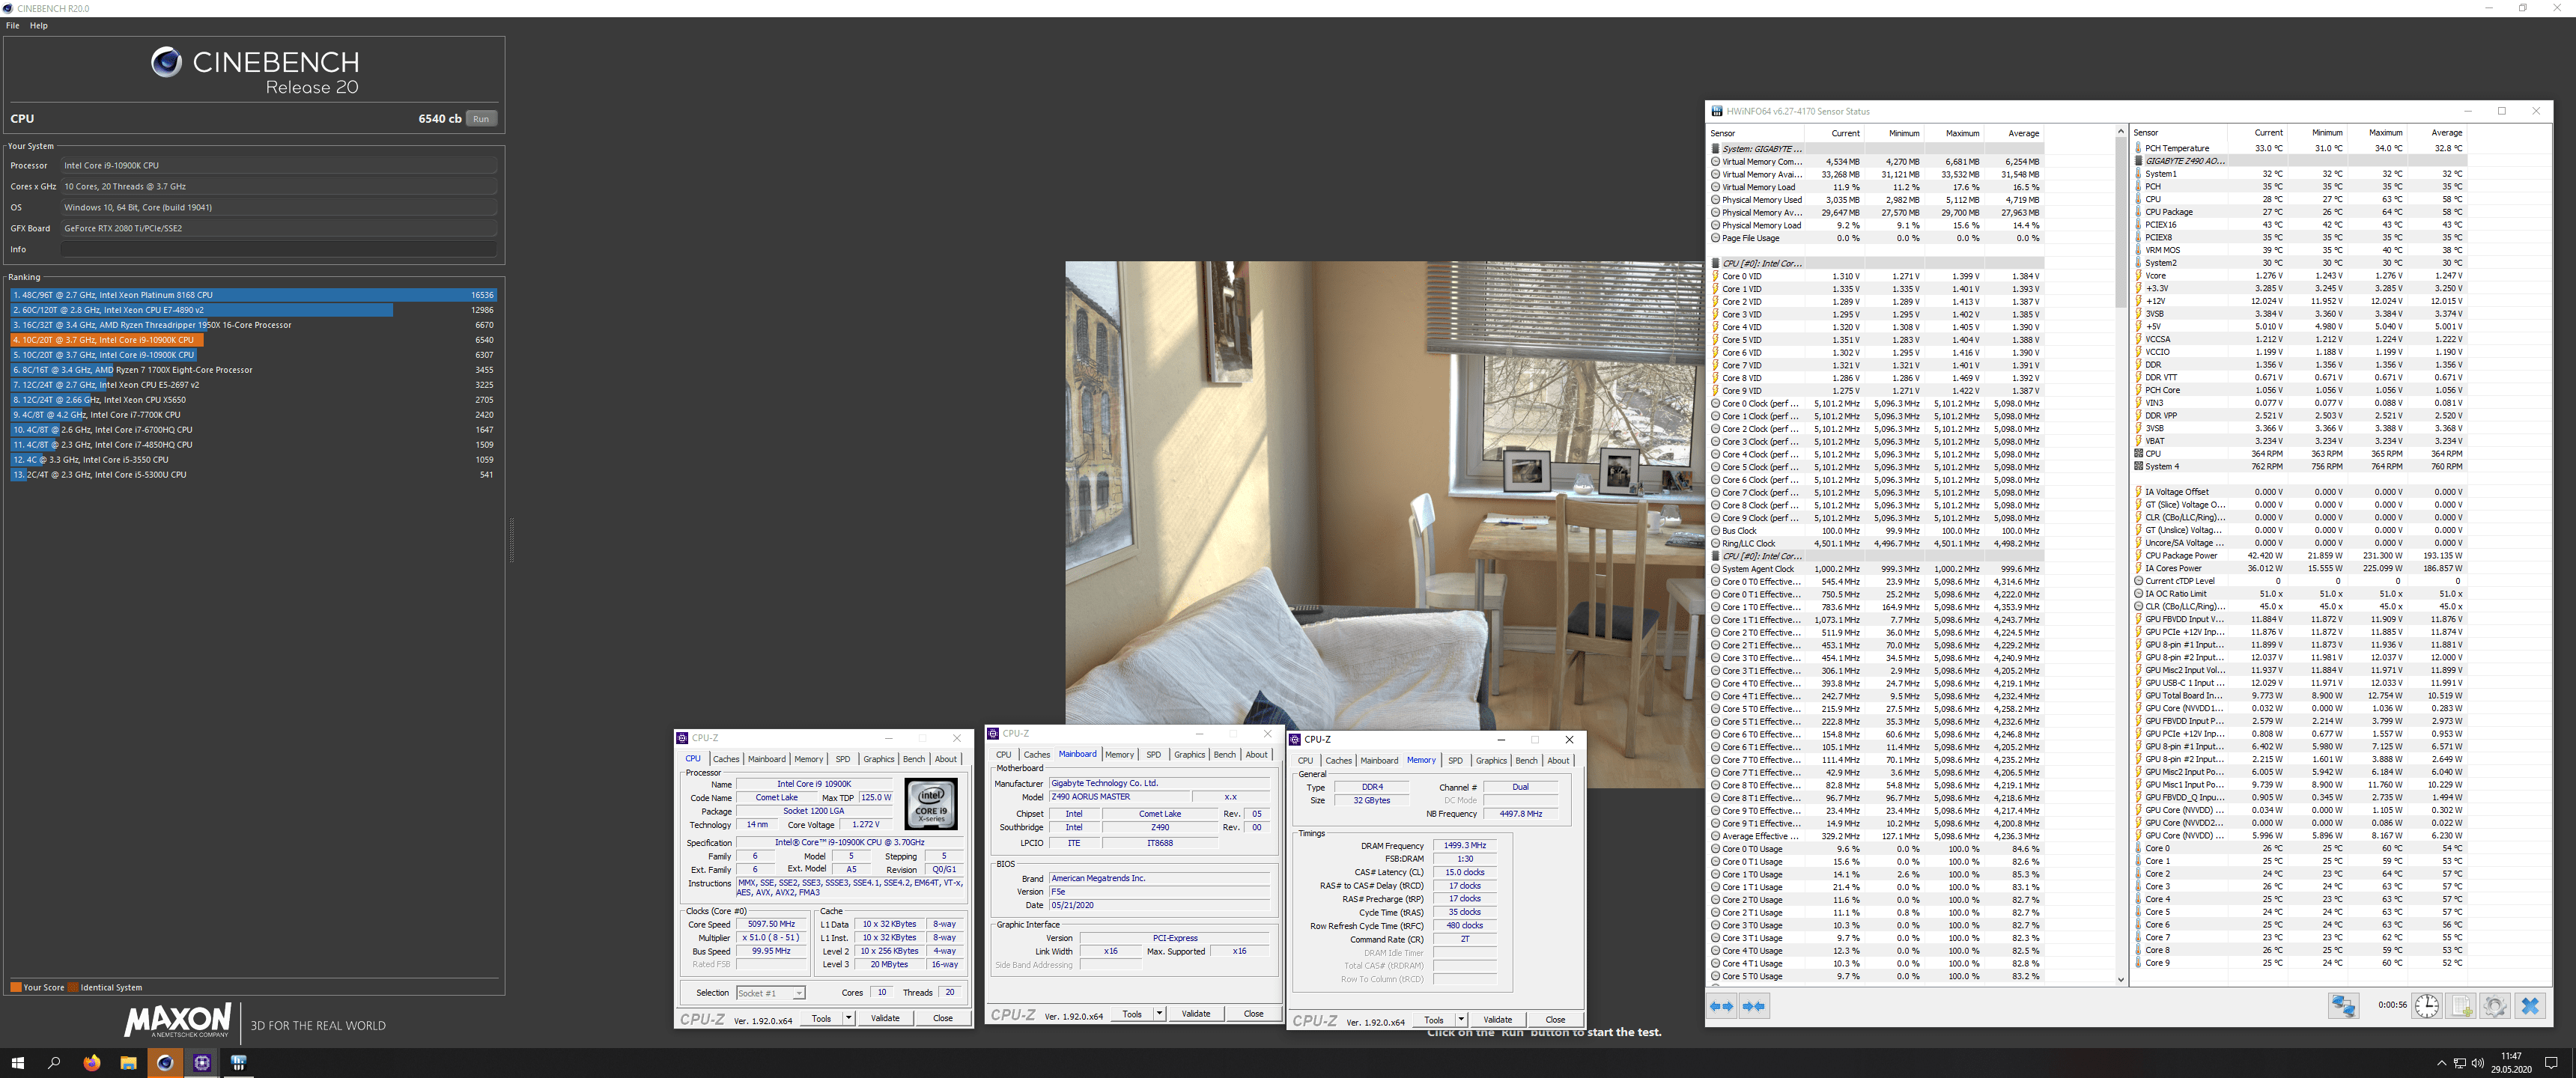Open Tools dropdown arrow in CPU-Z processor window
This screenshot has width=2576, height=1078.
pyautogui.click(x=849, y=1018)
